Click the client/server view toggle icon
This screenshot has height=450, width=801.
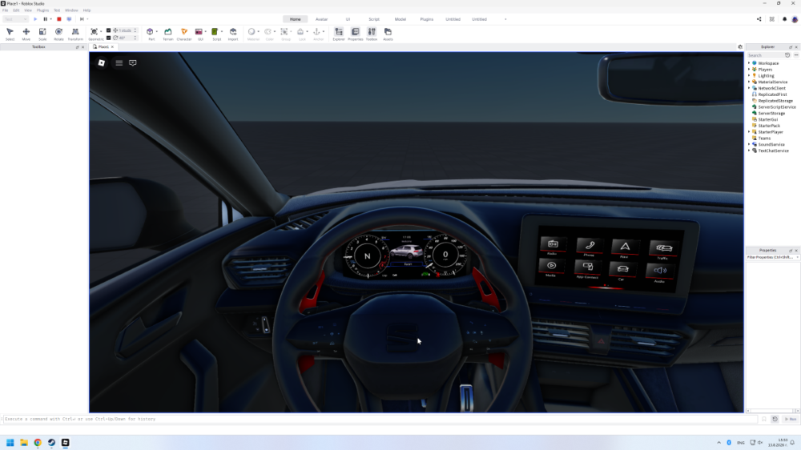point(69,19)
